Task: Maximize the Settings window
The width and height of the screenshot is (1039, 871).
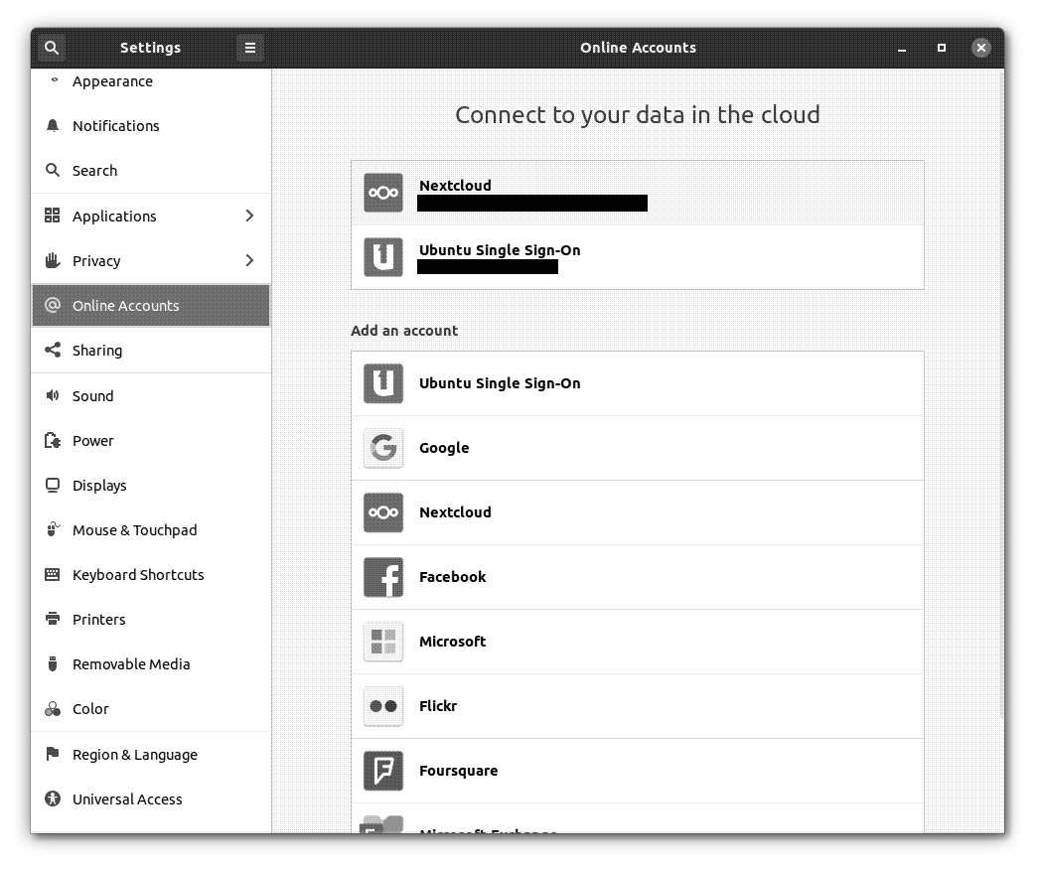Action: point(941,48)
